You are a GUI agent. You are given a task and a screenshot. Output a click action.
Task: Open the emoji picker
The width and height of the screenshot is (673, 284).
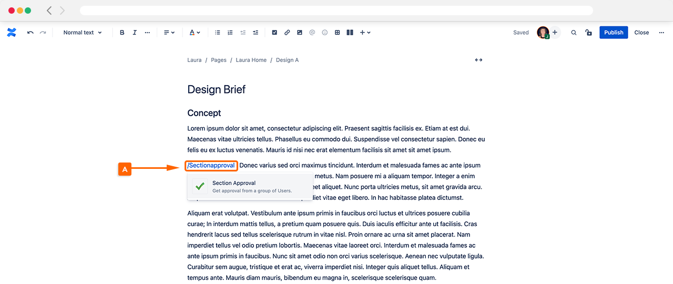tap(324, 33)
